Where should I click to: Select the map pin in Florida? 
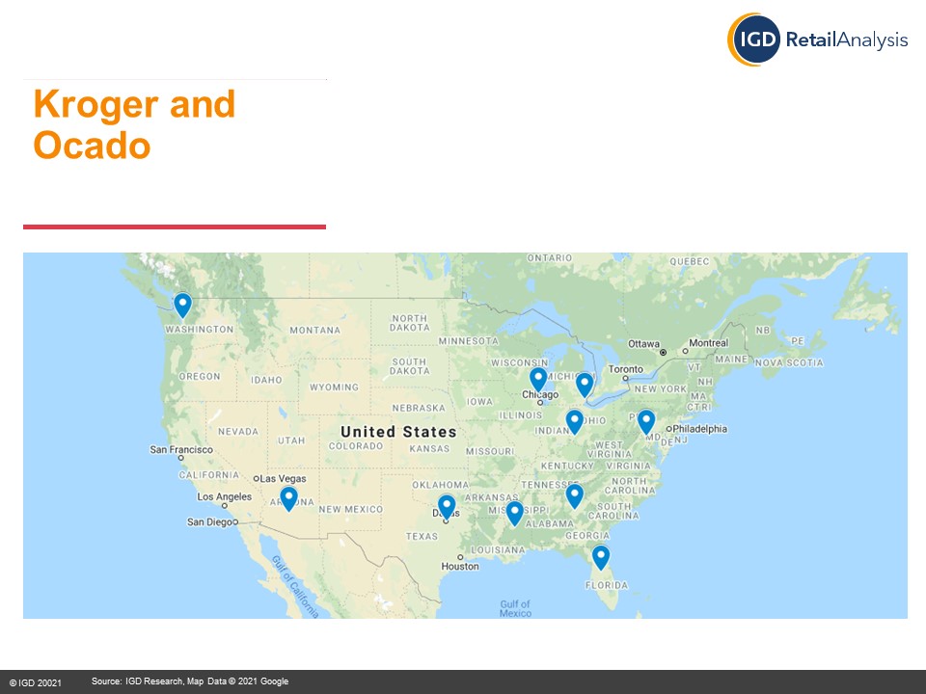click(601, 558)
